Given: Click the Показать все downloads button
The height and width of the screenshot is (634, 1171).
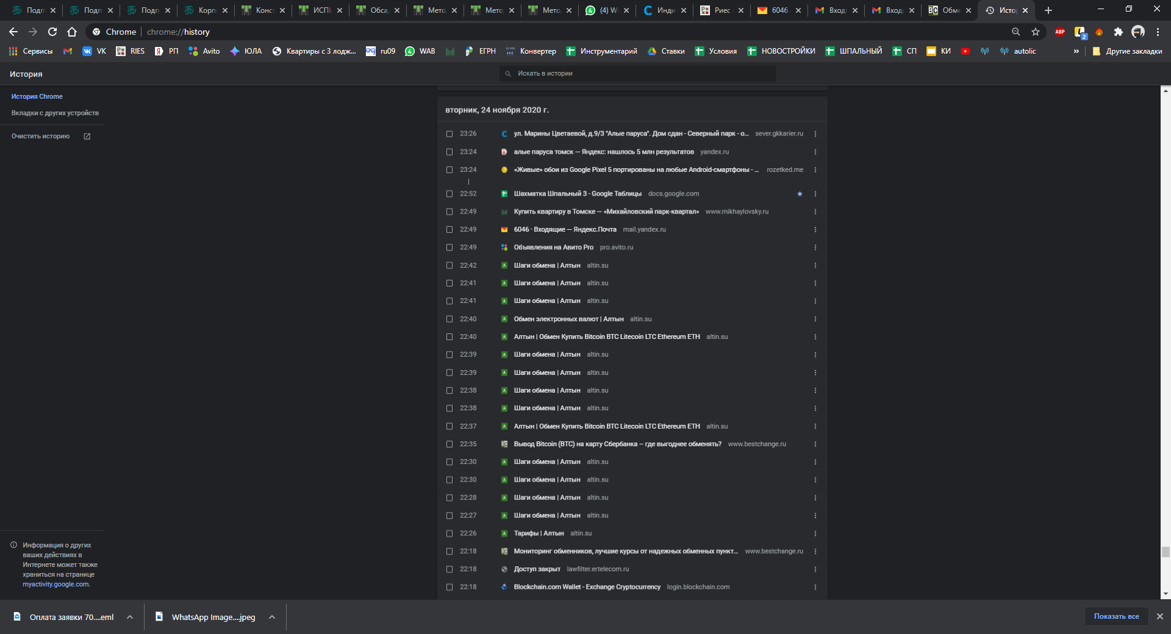Looking at the screenshot, I should [1116, 616].
